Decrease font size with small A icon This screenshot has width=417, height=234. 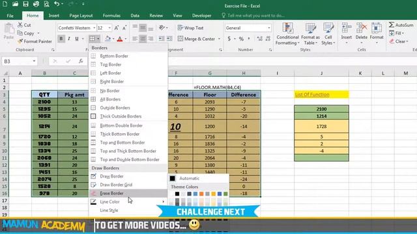pos(124,28)
